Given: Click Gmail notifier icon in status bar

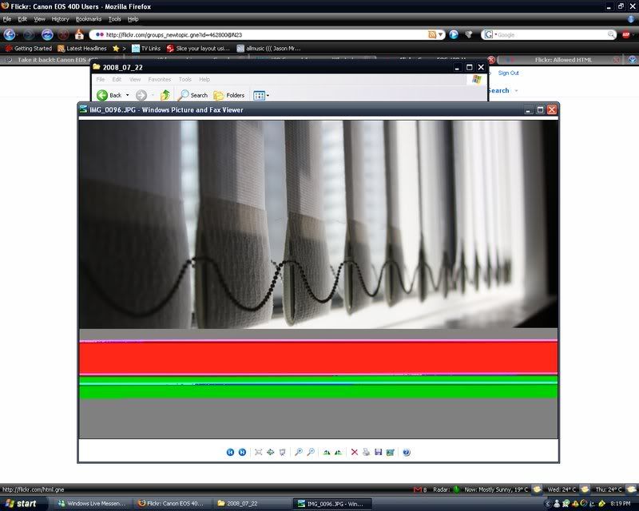Looking at the screenshot, I should tap(417, 489).
